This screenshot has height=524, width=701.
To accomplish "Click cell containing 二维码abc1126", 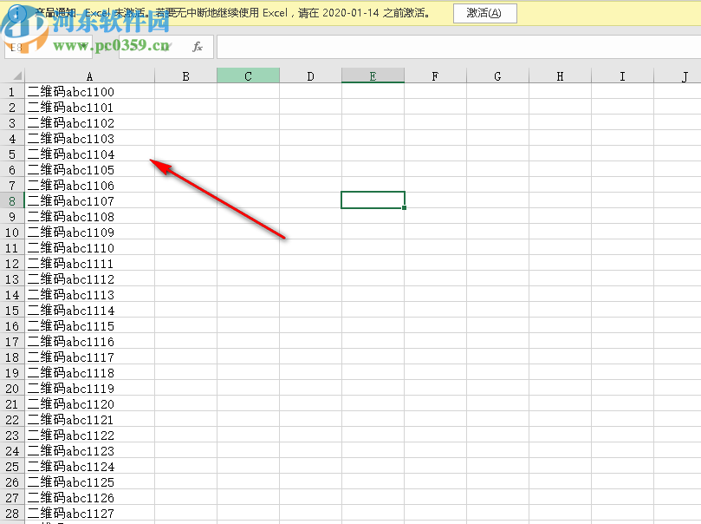I will click(x=90, y=498).
